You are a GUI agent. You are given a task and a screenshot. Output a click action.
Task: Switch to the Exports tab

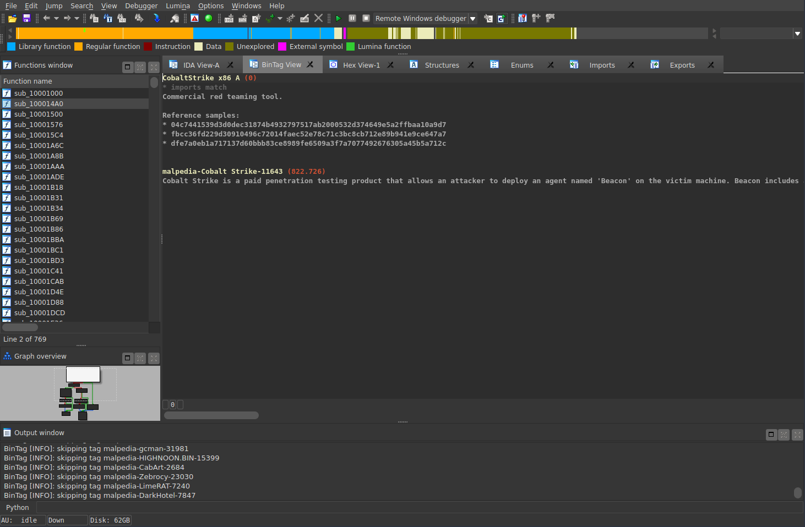(682, 65)
